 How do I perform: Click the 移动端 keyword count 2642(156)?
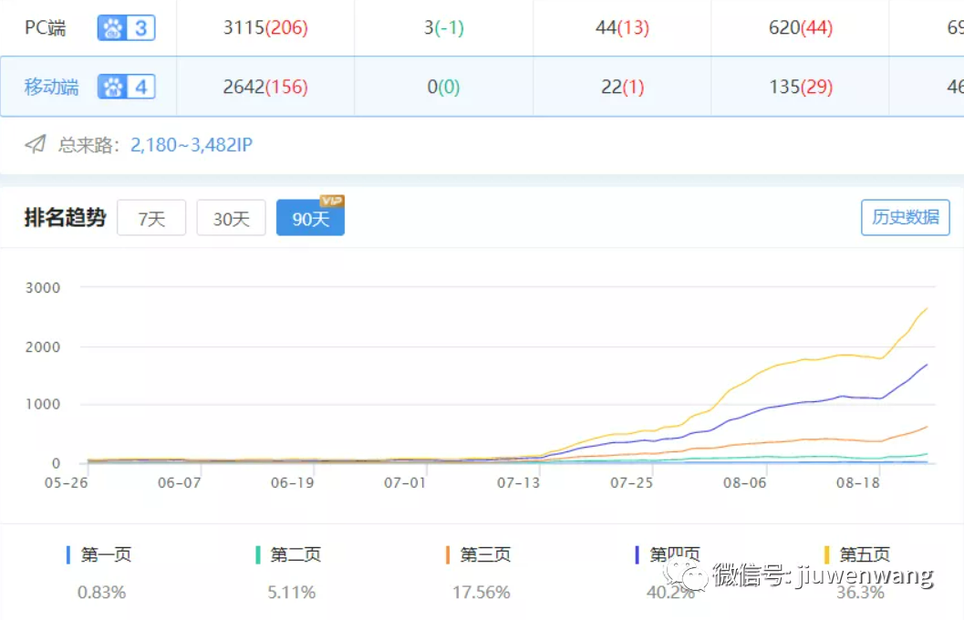pyautogui.click(x=265, y=87)
